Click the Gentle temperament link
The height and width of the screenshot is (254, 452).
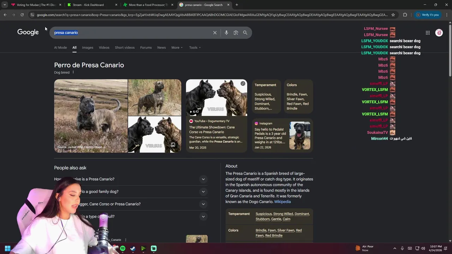pyautogui.click(x=276, y=219)
